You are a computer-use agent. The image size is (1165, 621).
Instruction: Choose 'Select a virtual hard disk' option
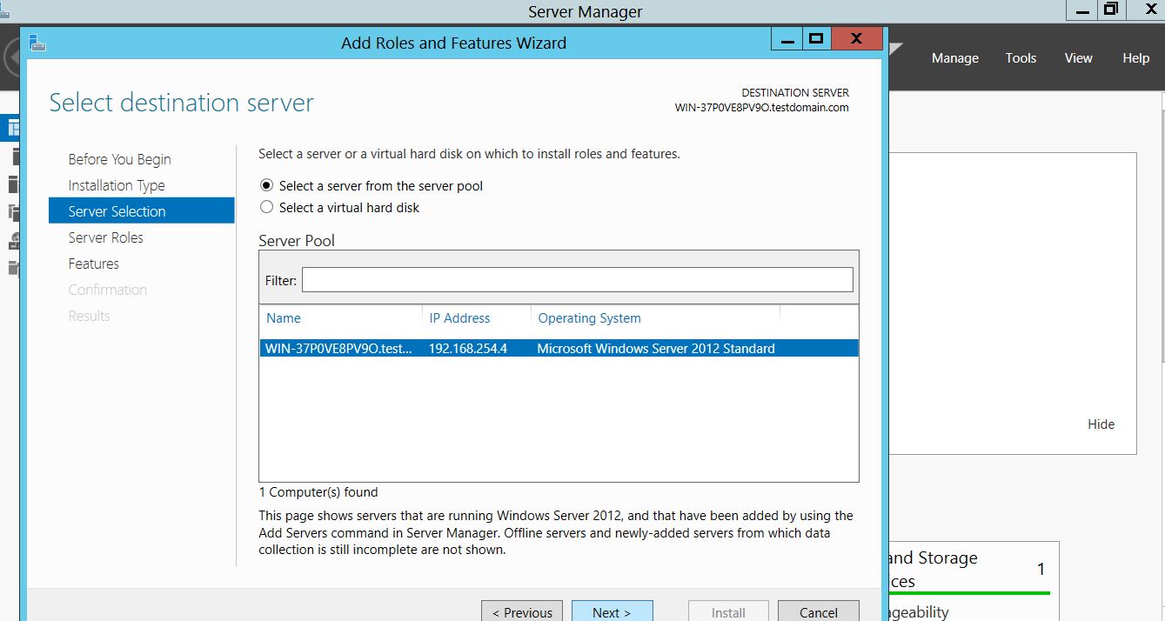click(266, 208)
